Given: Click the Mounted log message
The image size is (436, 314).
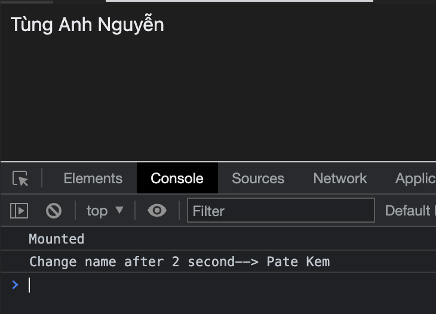Looking at the screenshot, I should pyautogui.click(x=57, y=239).
